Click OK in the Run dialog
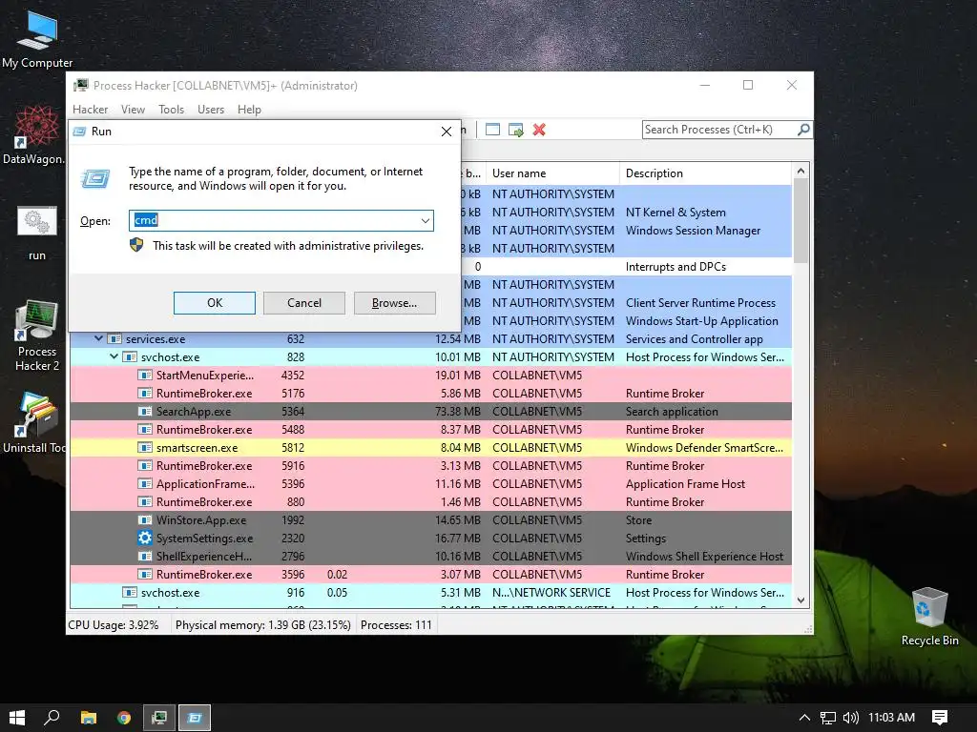This screenshot has height=732, width=977. [x=215, y=303]
